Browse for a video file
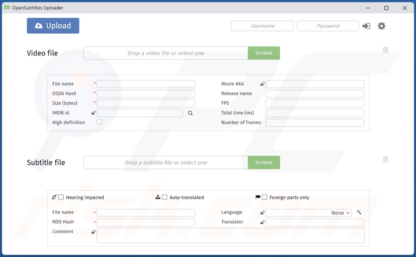The height and width of the screenshot is (257, 416). pyautogui.click(x=264, y=53)
